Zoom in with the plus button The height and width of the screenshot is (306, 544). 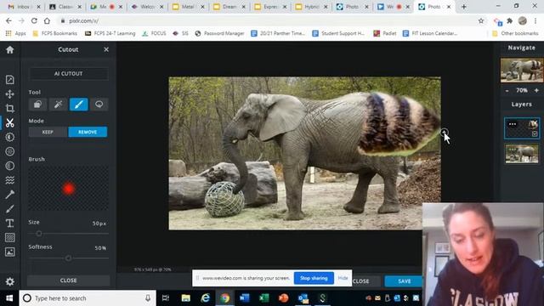(536, 91)
